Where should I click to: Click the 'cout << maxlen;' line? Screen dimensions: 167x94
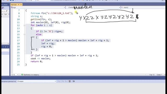pyautogui.click(x=40, y=58)
